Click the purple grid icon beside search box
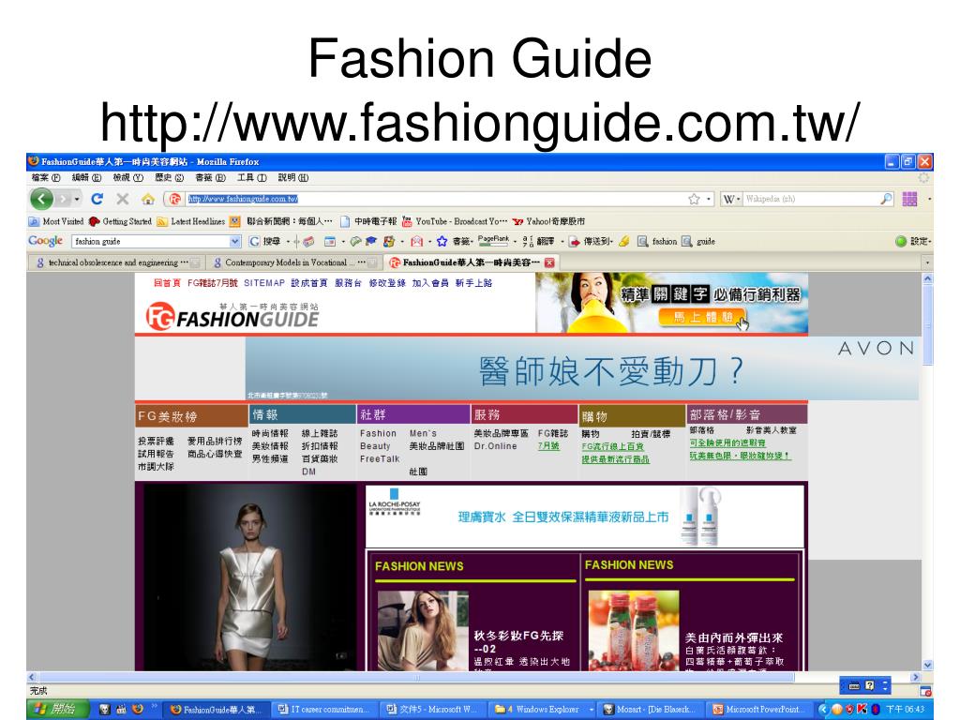Screen dimensions: 960x720 point(909,199)
